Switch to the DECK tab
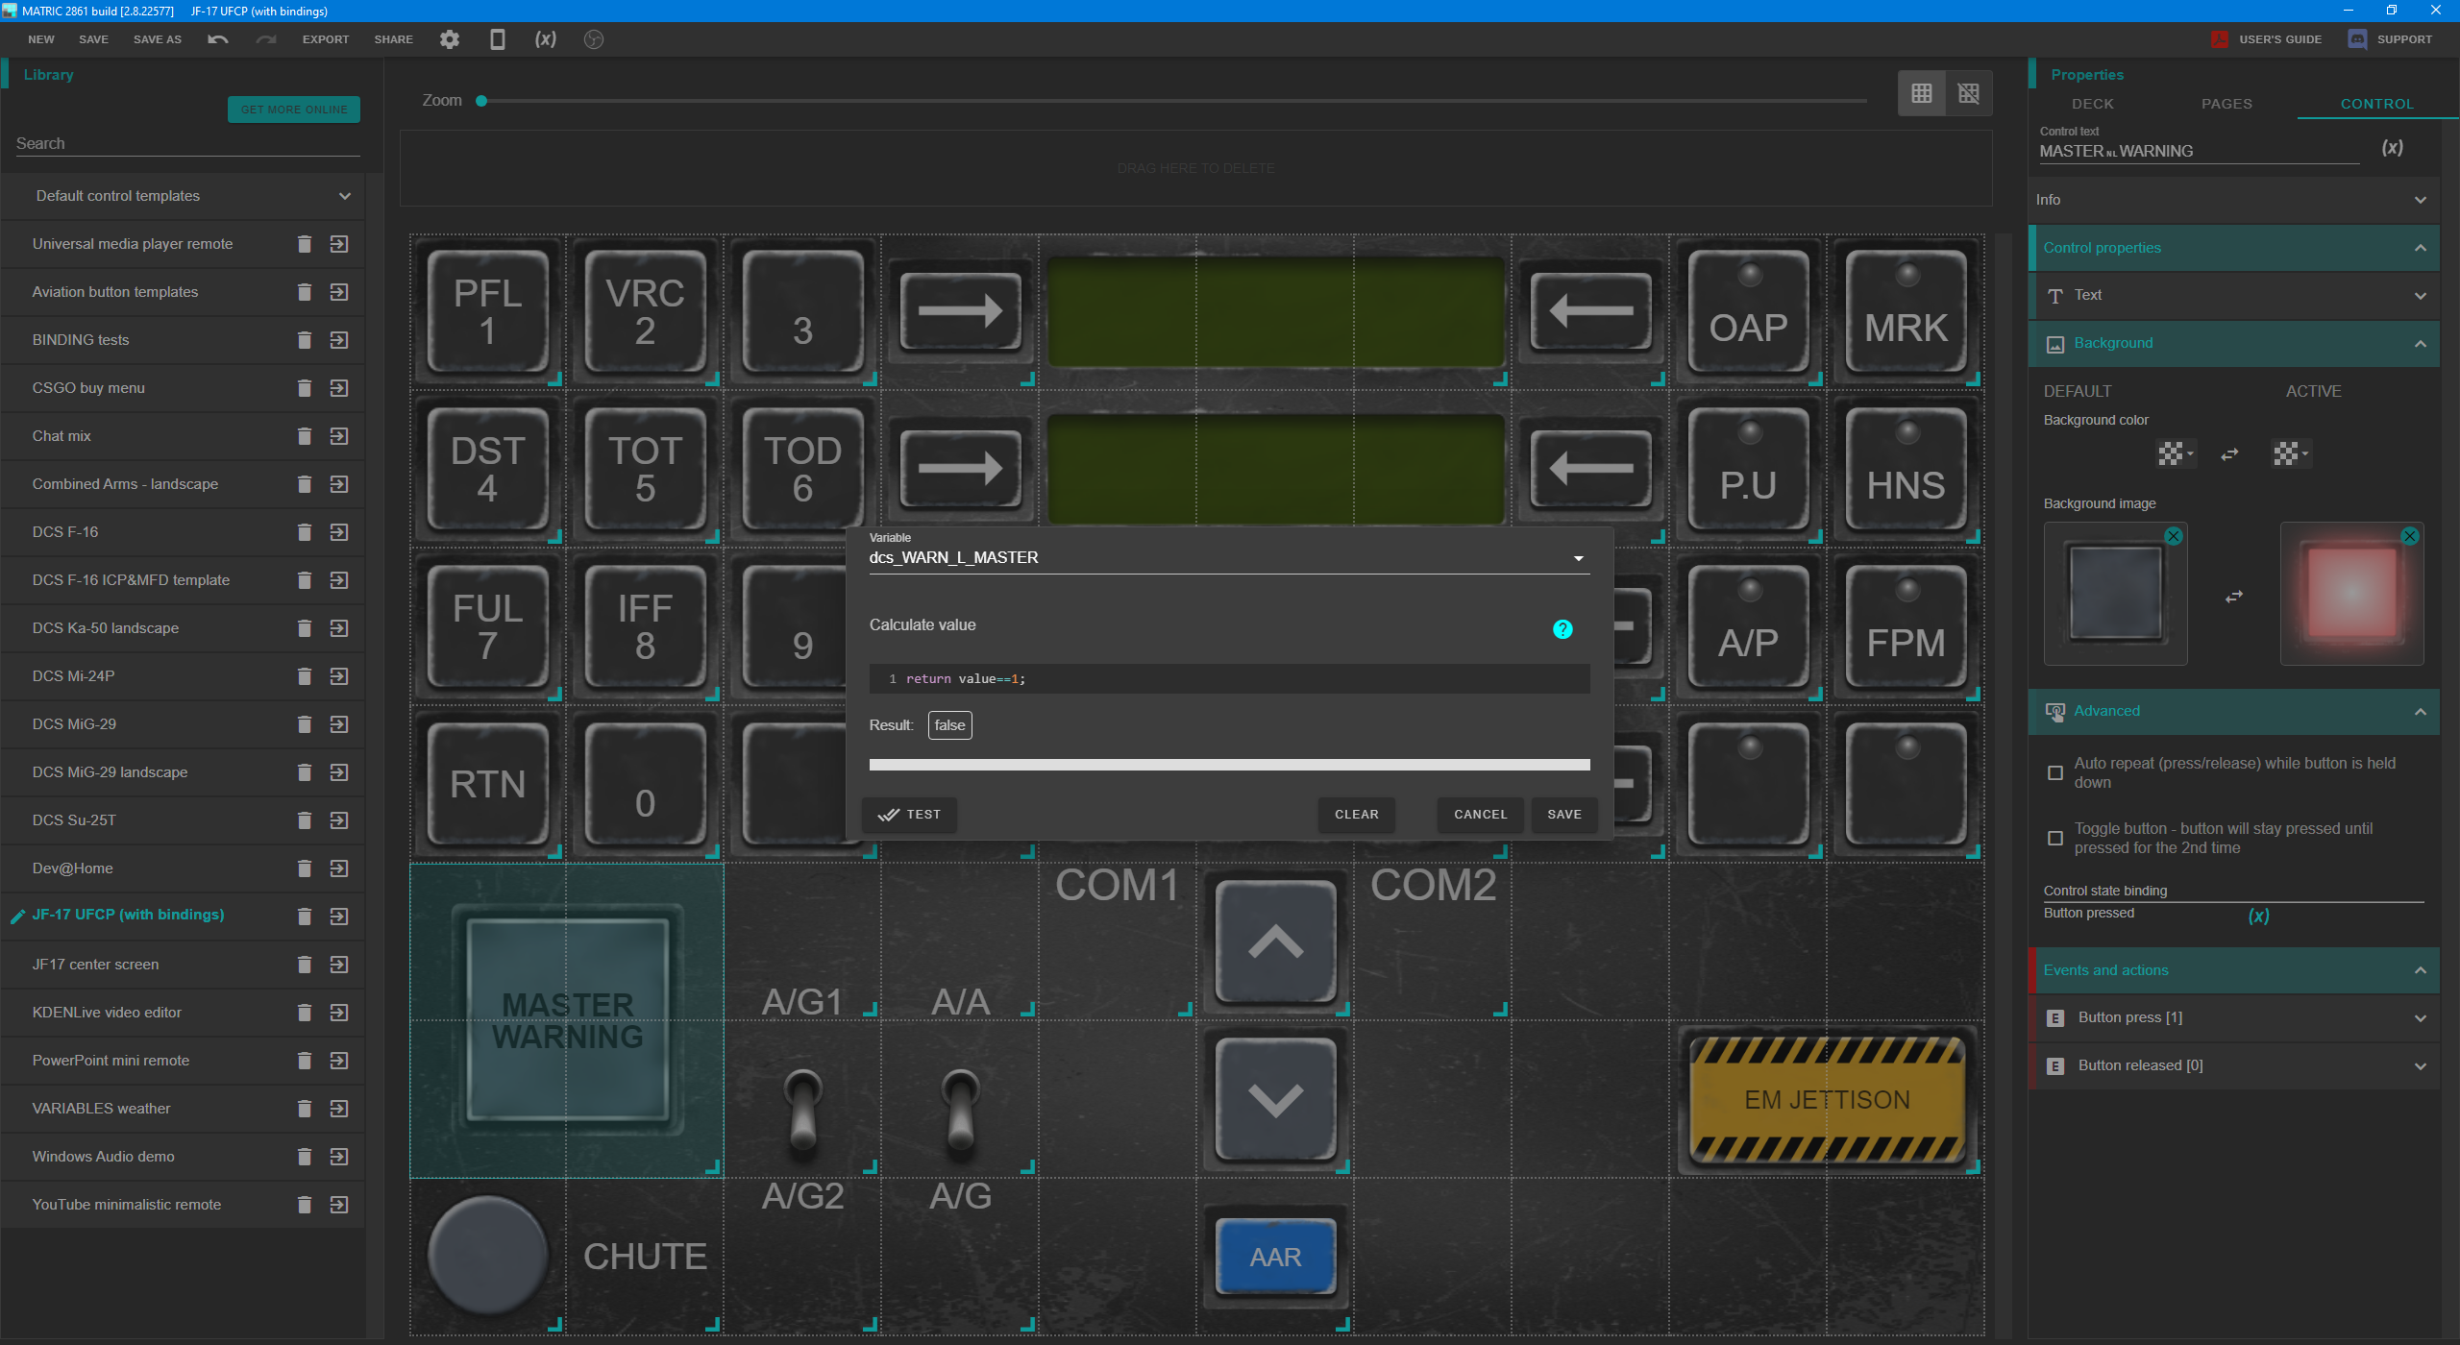The height and width of the screenshot is (1345, 2460). pos(2093,104)
